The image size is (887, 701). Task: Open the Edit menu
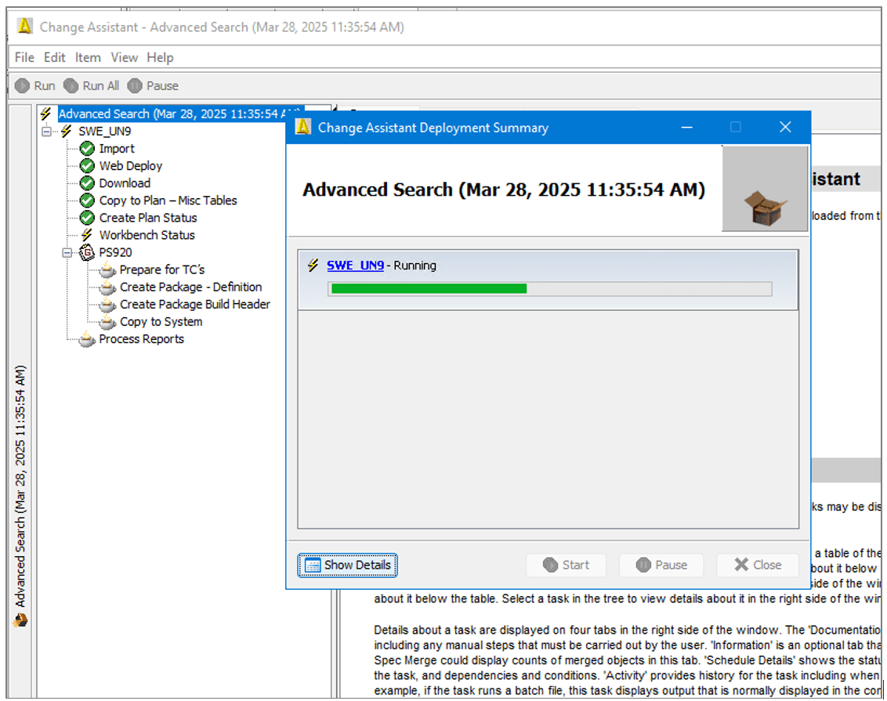(54, 58)
